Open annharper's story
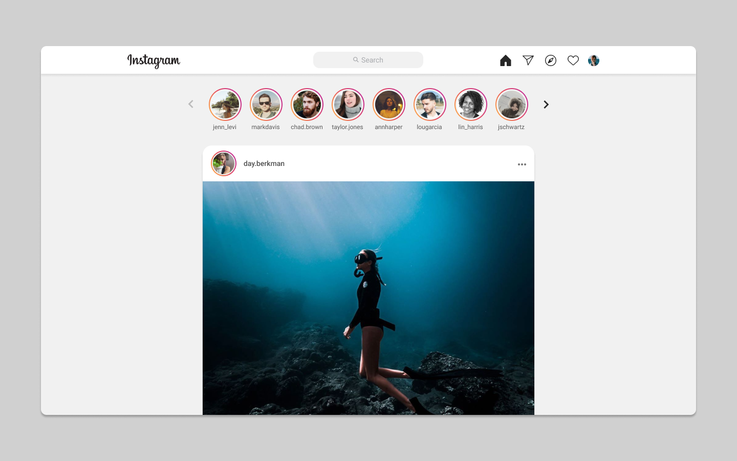Screen dimensions: 737x461 click(x=388, y=104)
